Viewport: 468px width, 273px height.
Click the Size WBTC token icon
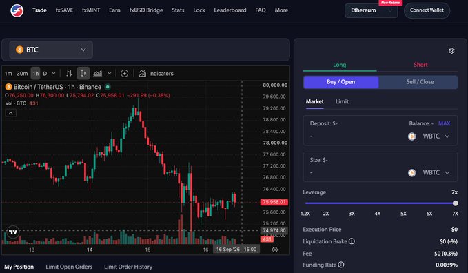click(x=412, y=173)
